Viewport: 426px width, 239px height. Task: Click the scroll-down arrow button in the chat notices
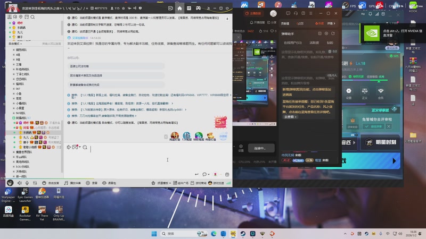click(x=227, y=19)
